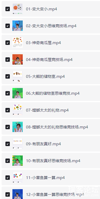Open 11-小章鱼算一算.mp4 video file
The width and height of the screenshot is (100, 199).
(x=45, y=178)
